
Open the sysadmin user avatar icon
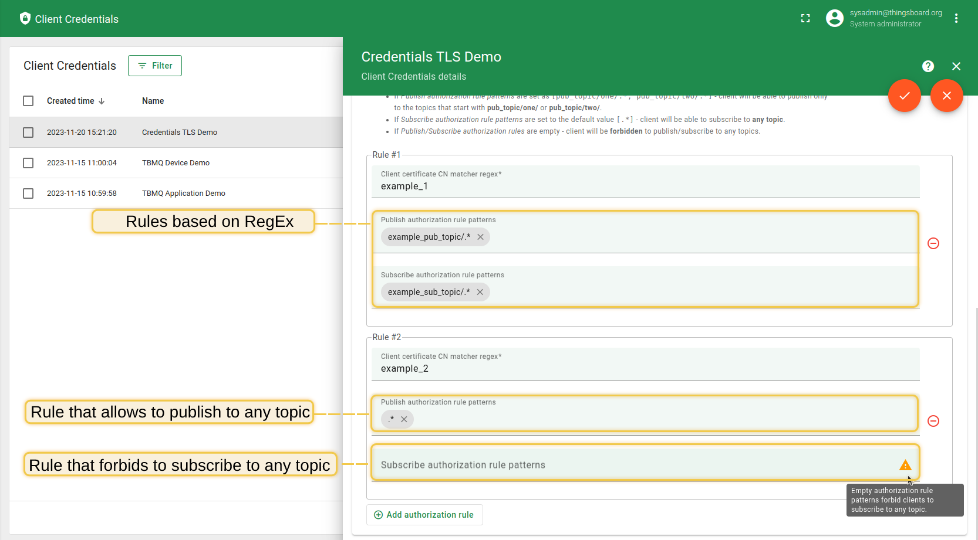[834, 18]
